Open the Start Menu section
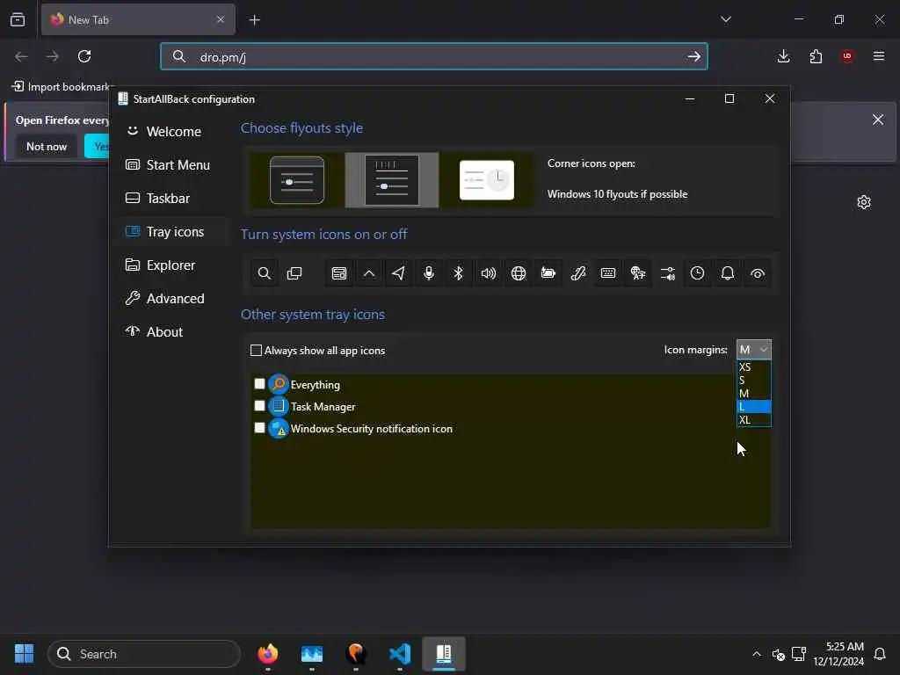900x675 pixels. click(174, 164)
